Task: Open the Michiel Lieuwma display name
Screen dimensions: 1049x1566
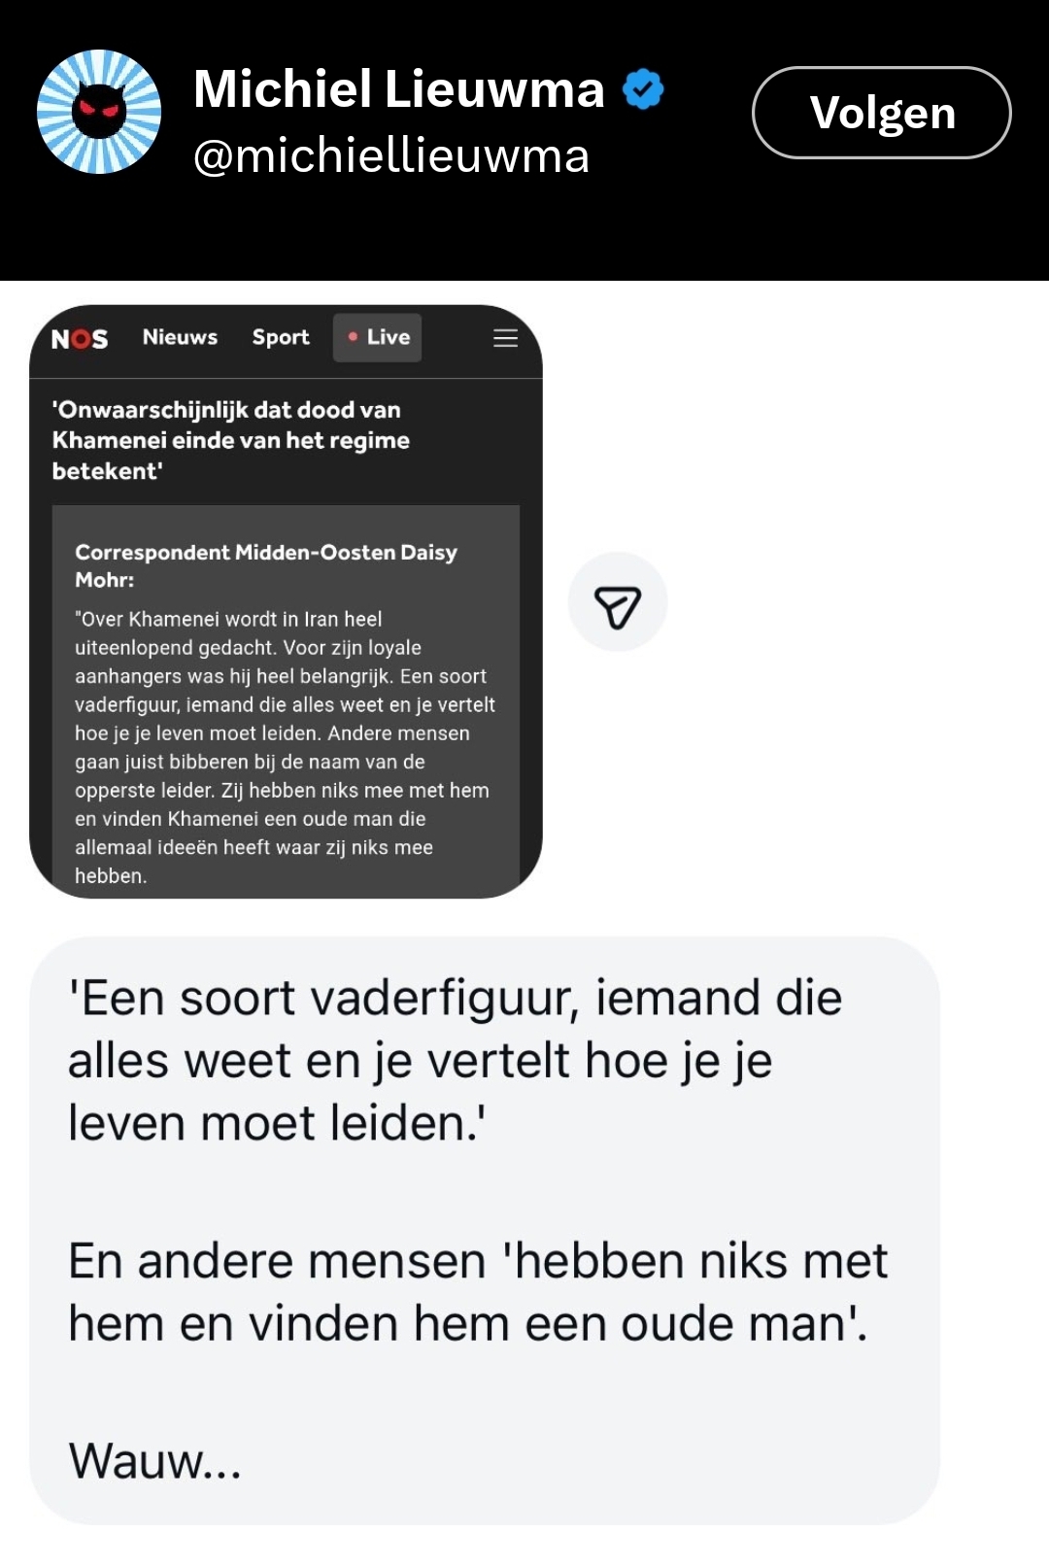Action: click(x=398, y=89)
